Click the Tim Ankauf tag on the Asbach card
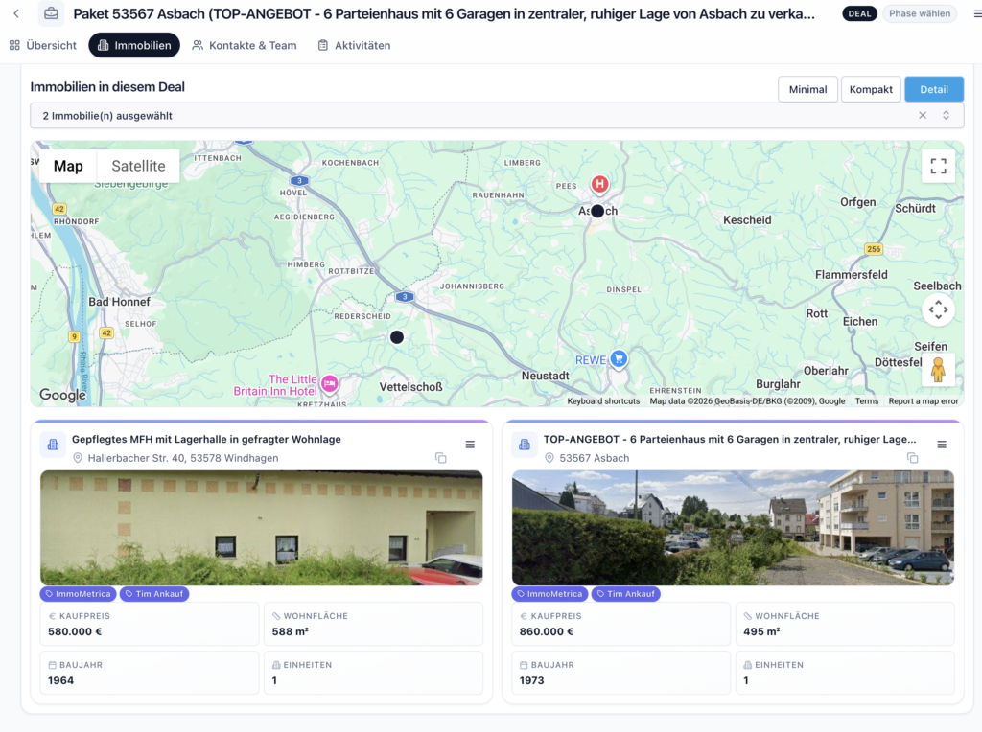 (625, 594)
